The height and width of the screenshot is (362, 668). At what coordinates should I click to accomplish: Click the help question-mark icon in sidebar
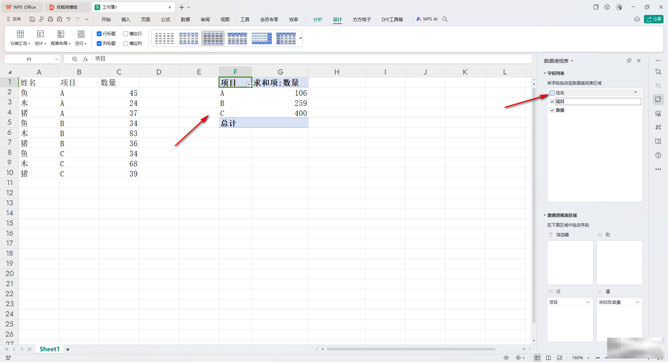coord(658,155)
